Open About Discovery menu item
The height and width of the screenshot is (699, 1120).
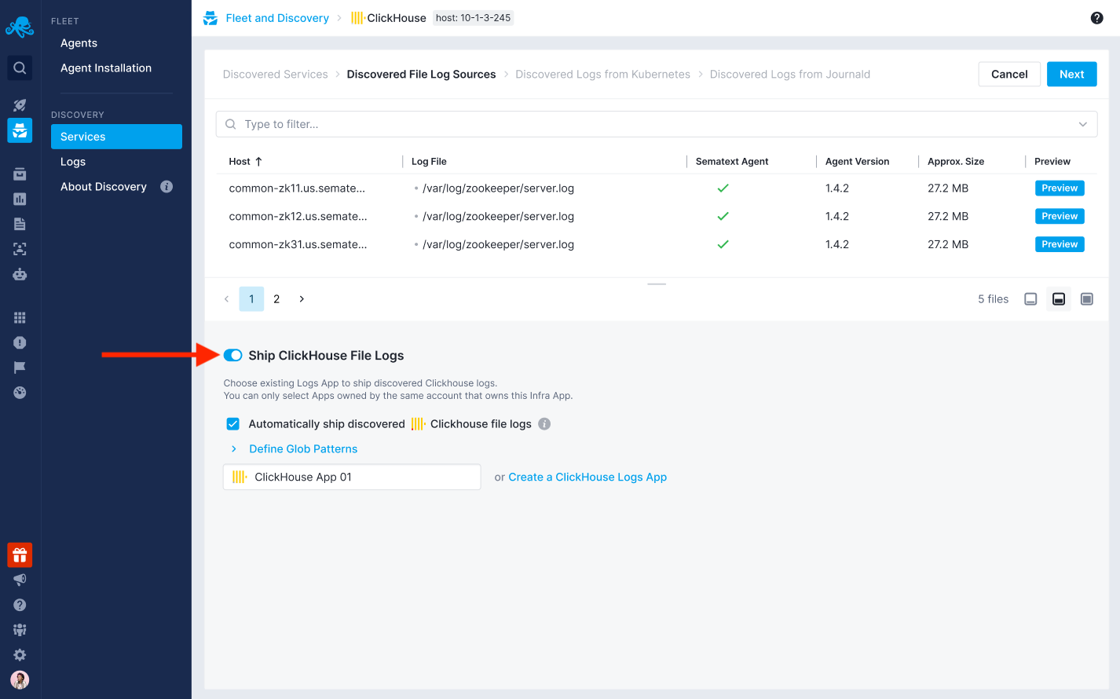tap(104, 187)
